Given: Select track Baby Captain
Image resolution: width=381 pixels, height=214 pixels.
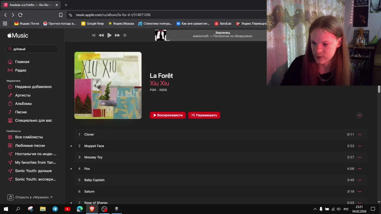Looking at the screenshot, I should 221,180.
